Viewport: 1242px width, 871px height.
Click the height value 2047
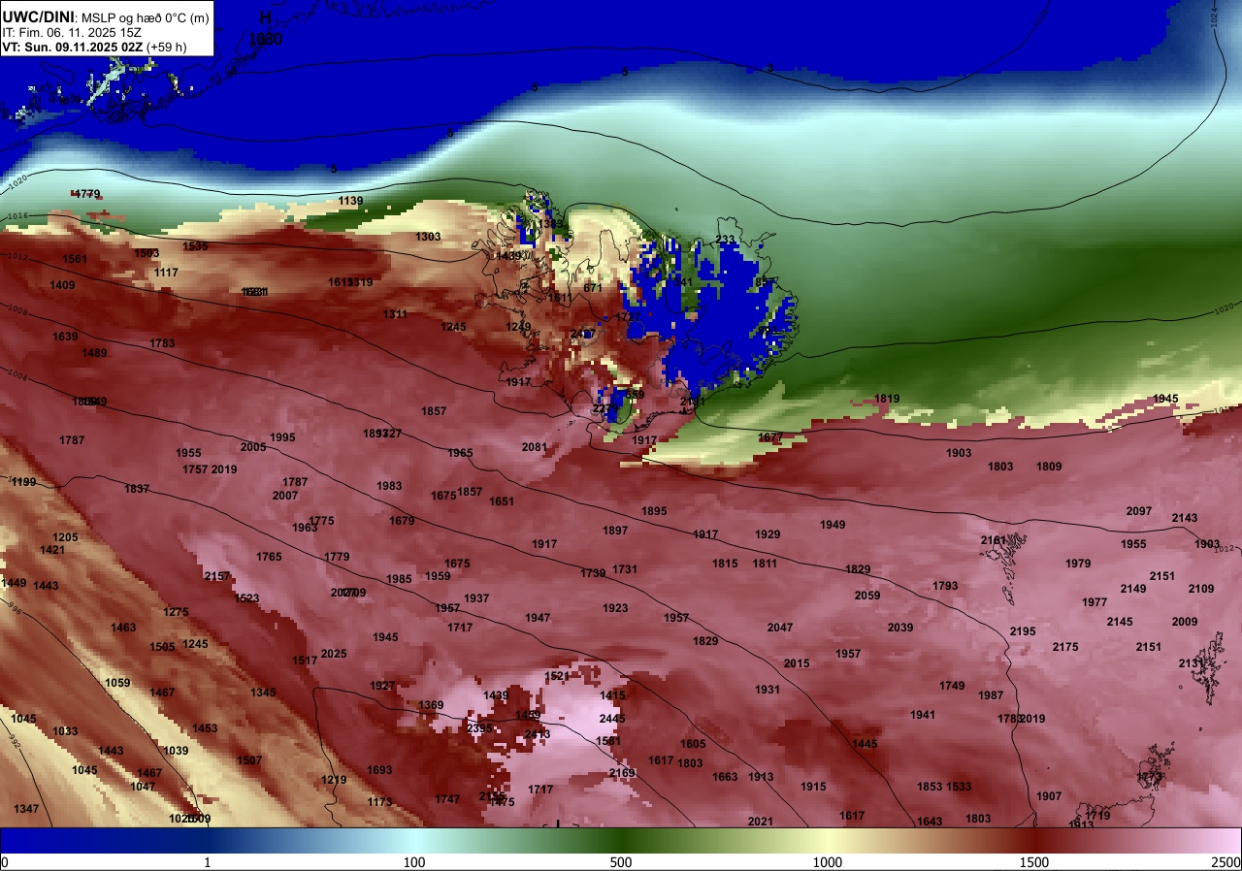pos(780,628)
